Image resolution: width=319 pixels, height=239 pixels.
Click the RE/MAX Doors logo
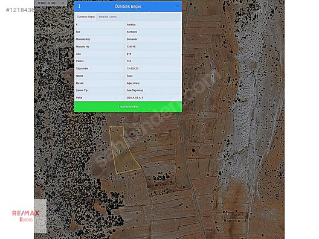pyautogui.click(x=25, y=215)
